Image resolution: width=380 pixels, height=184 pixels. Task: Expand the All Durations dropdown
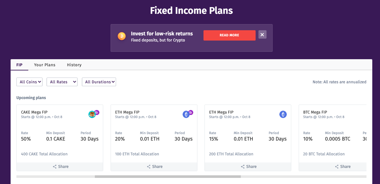(99, 82)
